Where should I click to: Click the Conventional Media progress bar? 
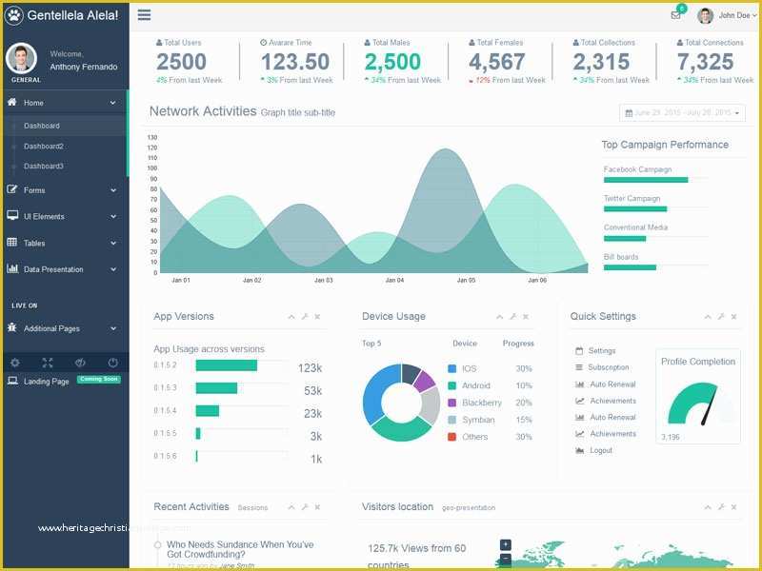(x=625, y=239)
